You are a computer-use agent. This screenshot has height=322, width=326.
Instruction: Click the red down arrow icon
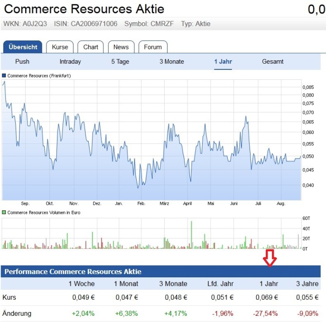(x=270, y=258)
